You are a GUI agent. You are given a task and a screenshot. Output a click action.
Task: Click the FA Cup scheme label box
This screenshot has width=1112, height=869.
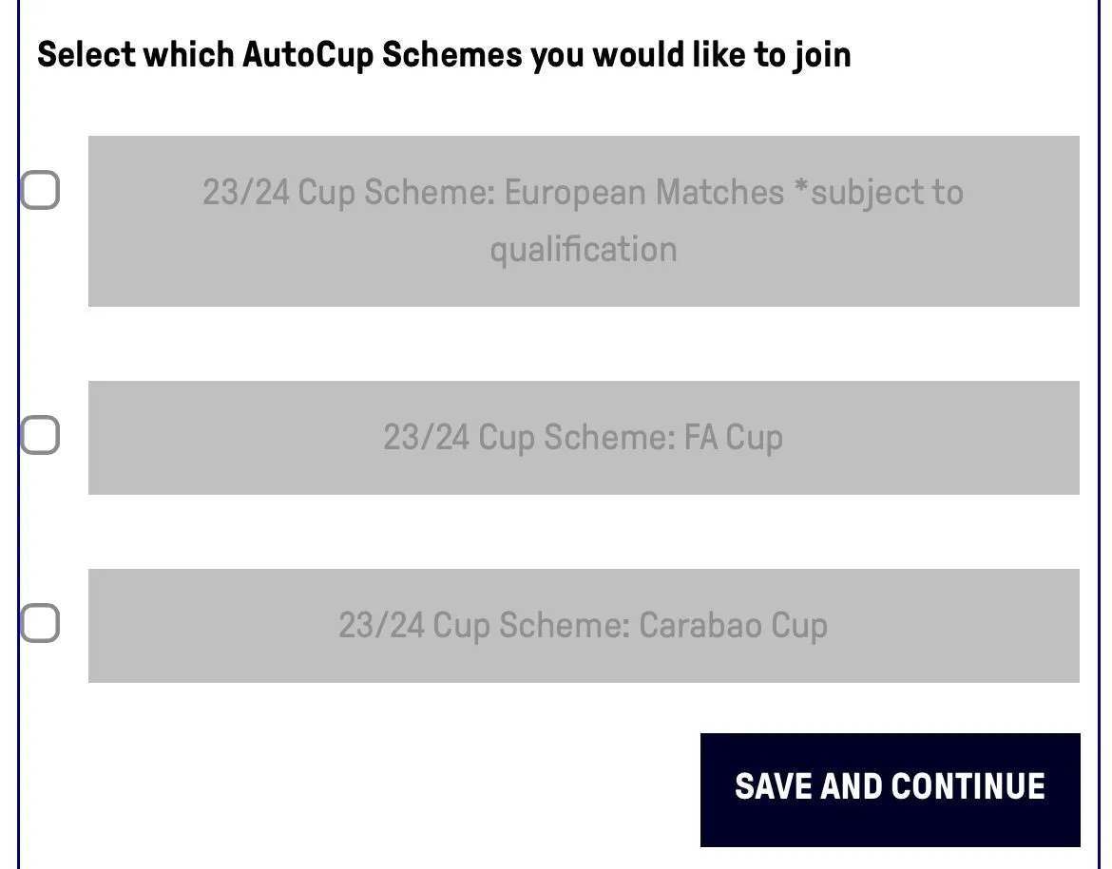(x=584, y=438)
